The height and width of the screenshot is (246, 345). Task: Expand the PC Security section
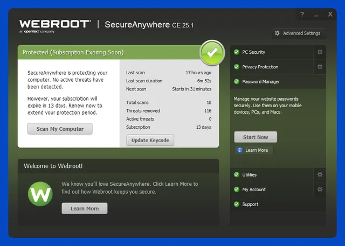(x=272, y=52)
